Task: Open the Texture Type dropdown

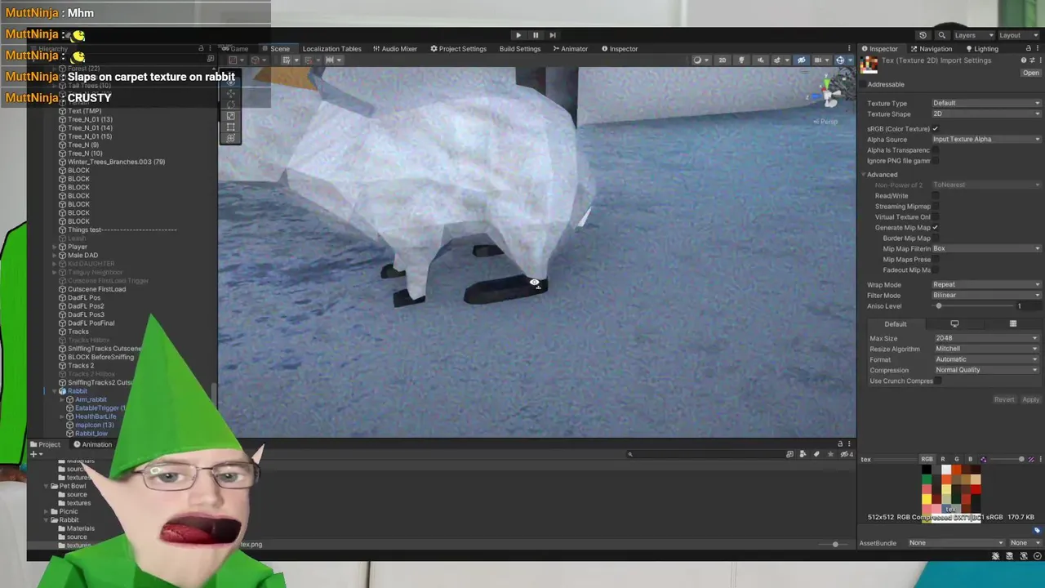Action: 986,103
